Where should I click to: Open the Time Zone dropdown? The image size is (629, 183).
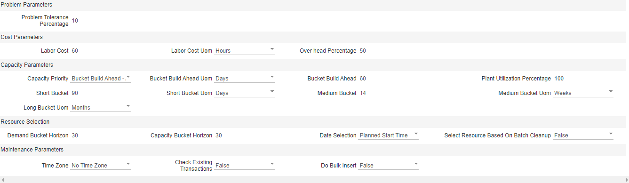pyautogui.click(x=101, y=166)
